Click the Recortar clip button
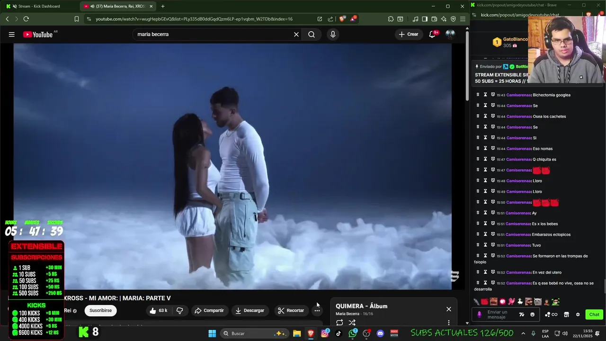This screenshot has width=606, height=341. coord(291,310)
